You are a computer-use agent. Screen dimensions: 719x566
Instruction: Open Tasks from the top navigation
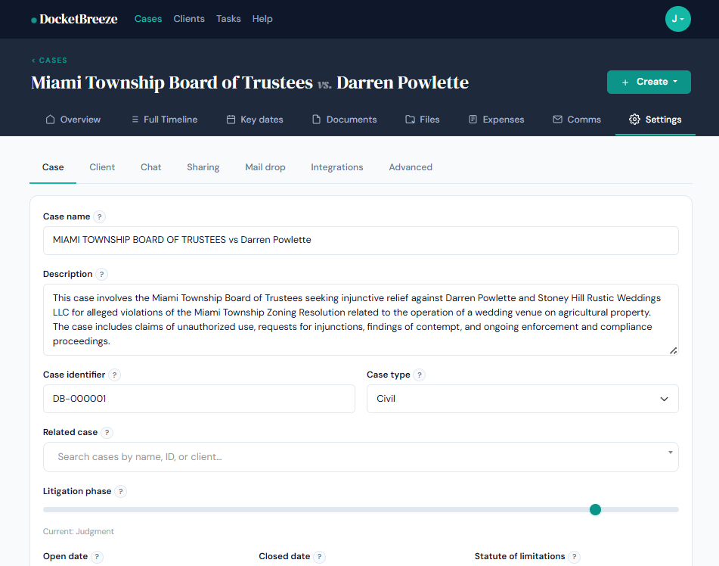tap(228, 19)
